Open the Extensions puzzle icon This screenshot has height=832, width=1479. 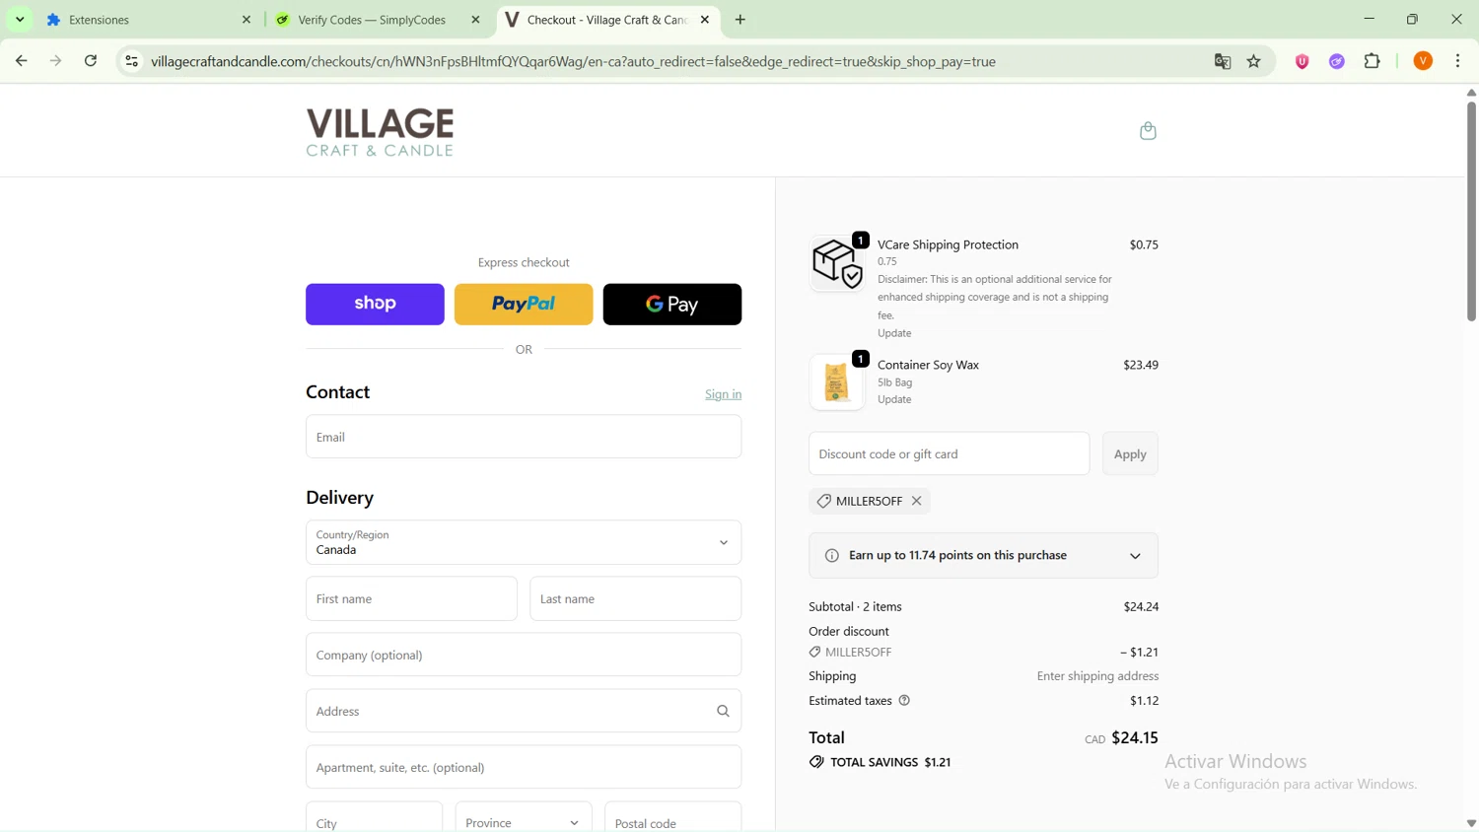pos(1373,61)
